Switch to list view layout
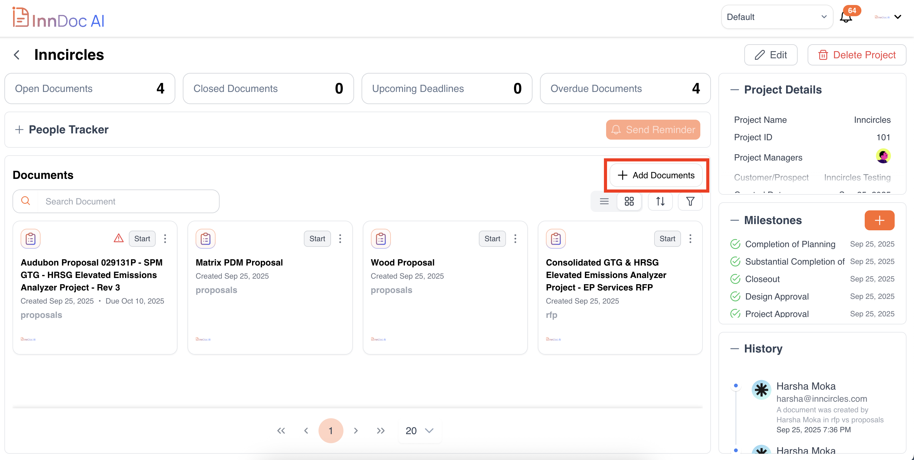The height and width of the screenshot is (460, 914). pos(604,201)
